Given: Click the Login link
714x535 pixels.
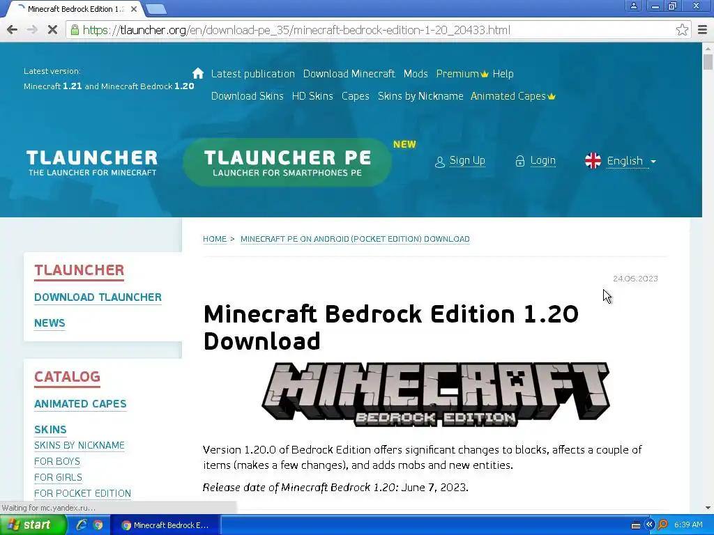Looking at the screenshot, I should point(542,161).
